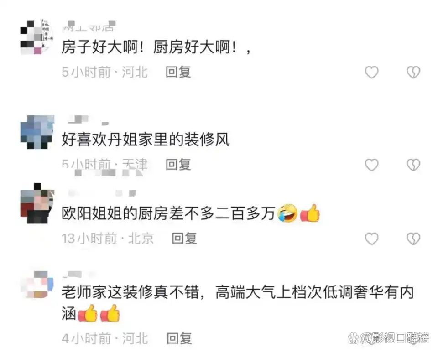Reply to the 天津 user's comment
Viewport: 438px width, 353px height.
pyautogui.click(x=178, y=165)
